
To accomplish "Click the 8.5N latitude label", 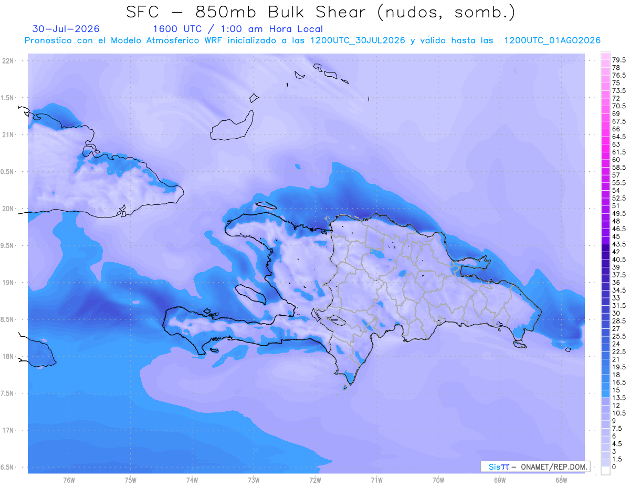I will tap(7, 319).
